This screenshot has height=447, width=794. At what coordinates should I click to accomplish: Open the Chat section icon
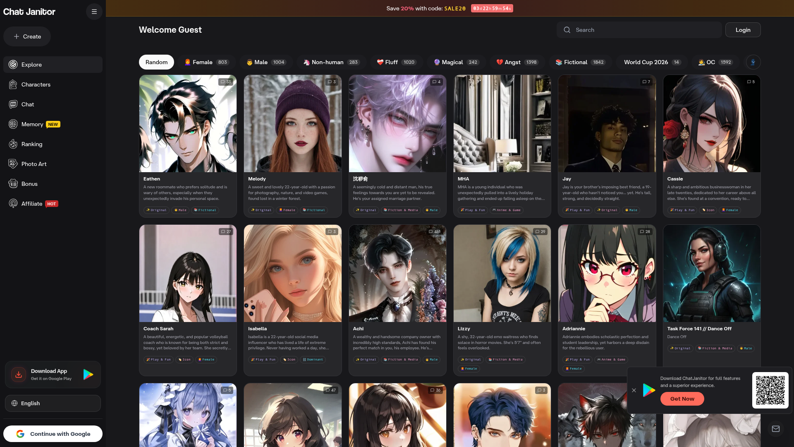pyautogui.click(x=13, y=104)
